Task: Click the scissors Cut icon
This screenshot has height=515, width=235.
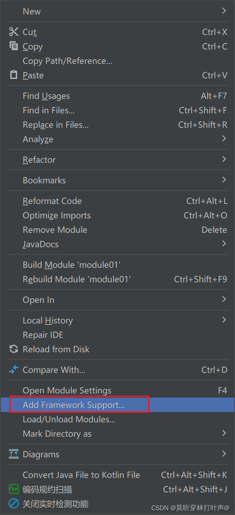Action: [x=14, y=32]
